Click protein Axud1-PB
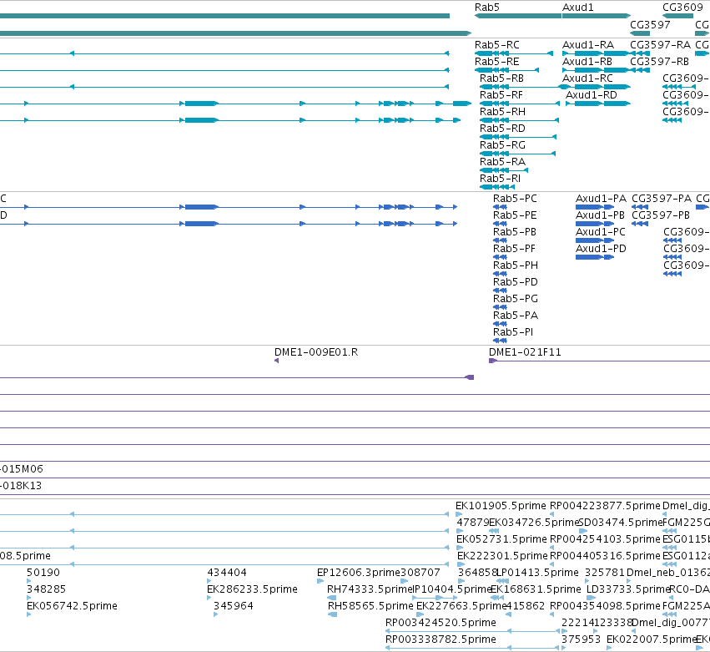The width and height of the screenshot is (710, 652). click(x=600, y=215)
